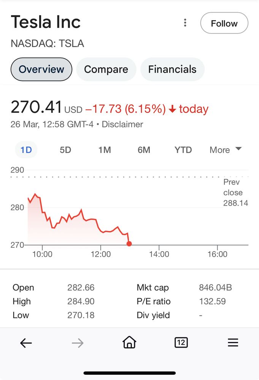Select the YTD chart range
This screenshot has width=259, height=380.
click(183, 150)
